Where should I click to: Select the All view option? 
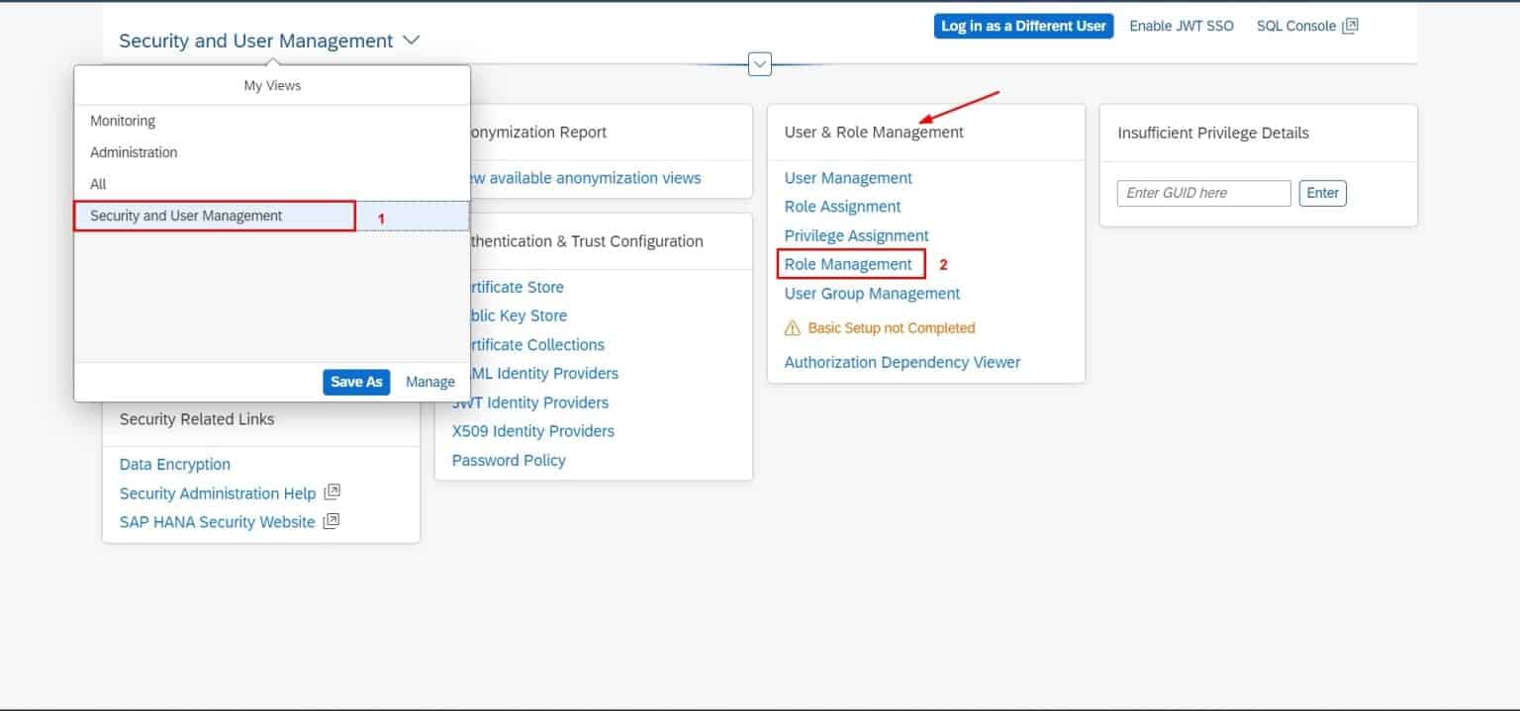pos(98,184)
